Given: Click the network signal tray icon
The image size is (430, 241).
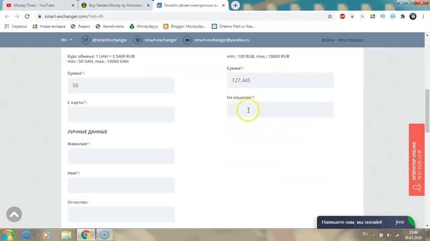Looking at the screenshot, I should click(x=397, y=235).
